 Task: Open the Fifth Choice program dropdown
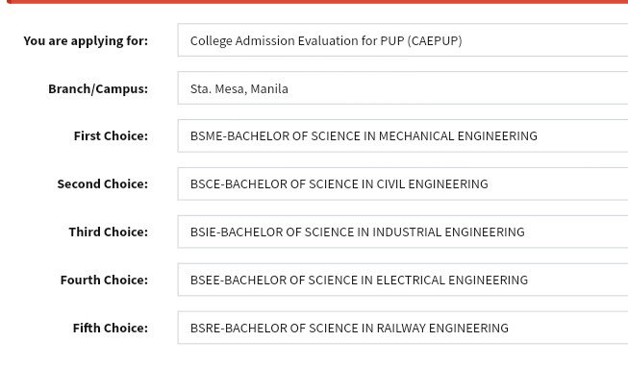[403, 328]
